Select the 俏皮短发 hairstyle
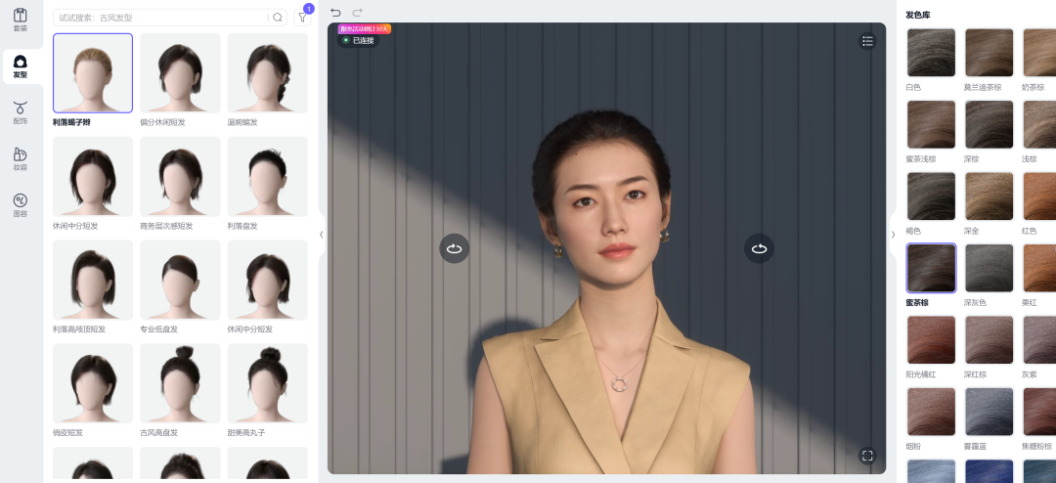 coord(93,383)
